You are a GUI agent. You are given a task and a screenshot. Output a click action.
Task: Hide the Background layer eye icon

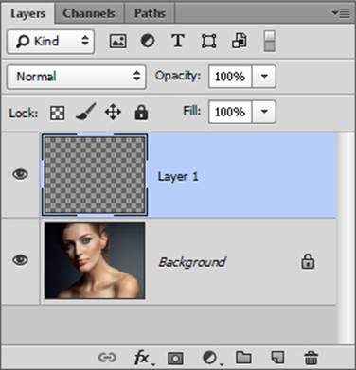coord(20,260)
